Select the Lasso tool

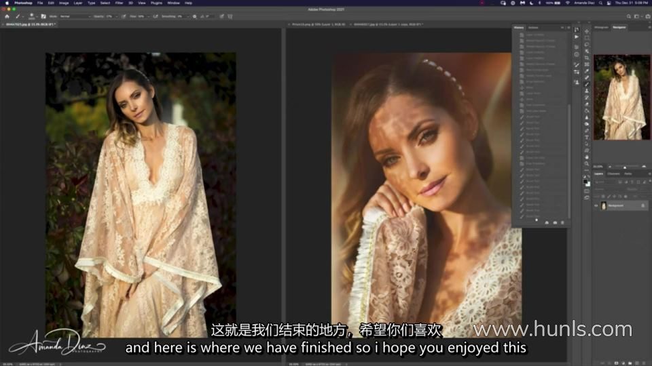[x=587, y=45]
